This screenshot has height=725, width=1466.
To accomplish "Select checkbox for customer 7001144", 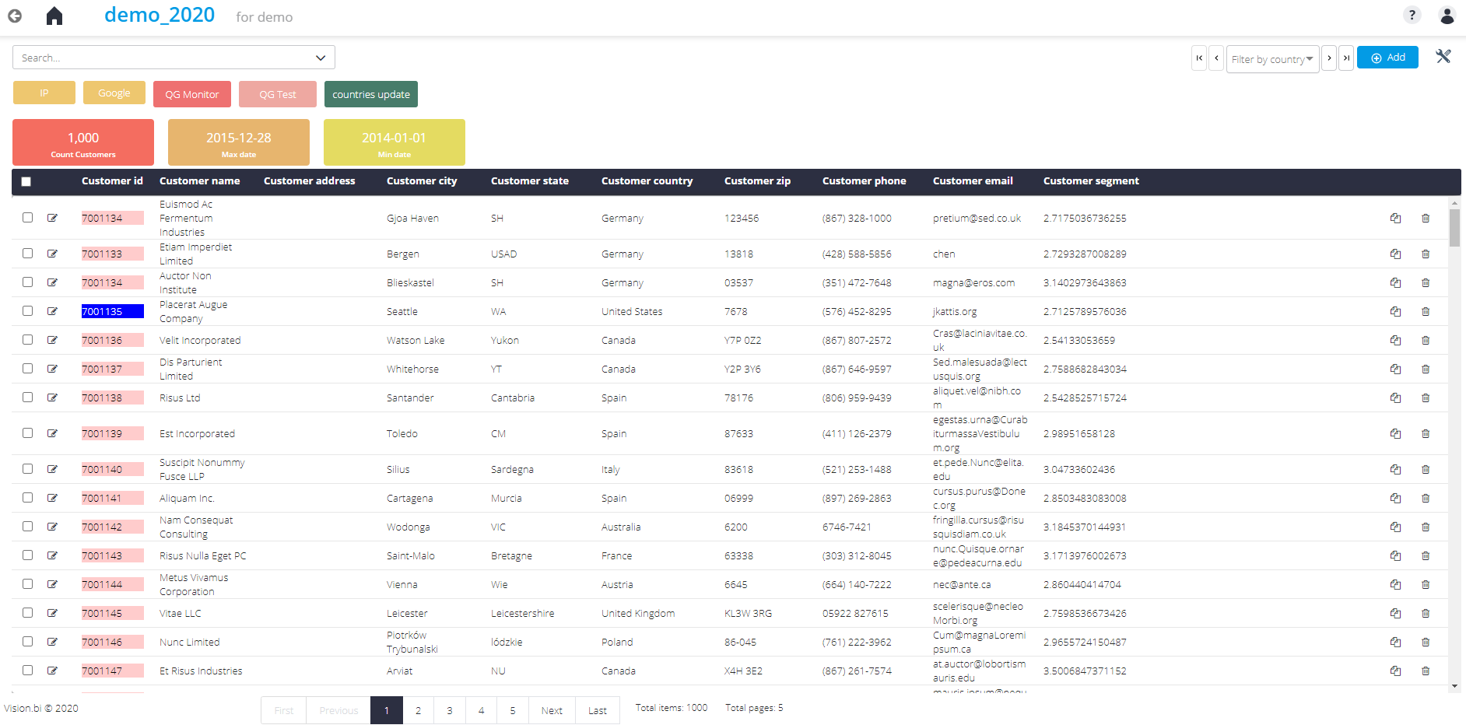I will (27, 583).
